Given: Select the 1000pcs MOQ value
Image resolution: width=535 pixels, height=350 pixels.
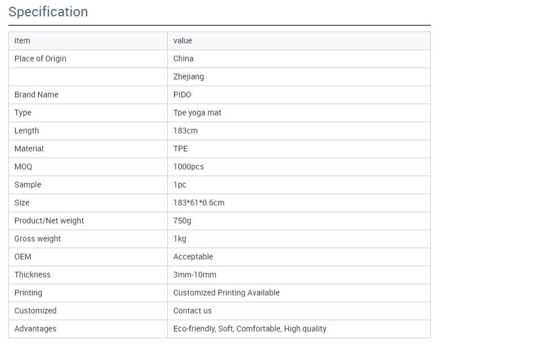Looking at the screenshot, I should 189,167.
